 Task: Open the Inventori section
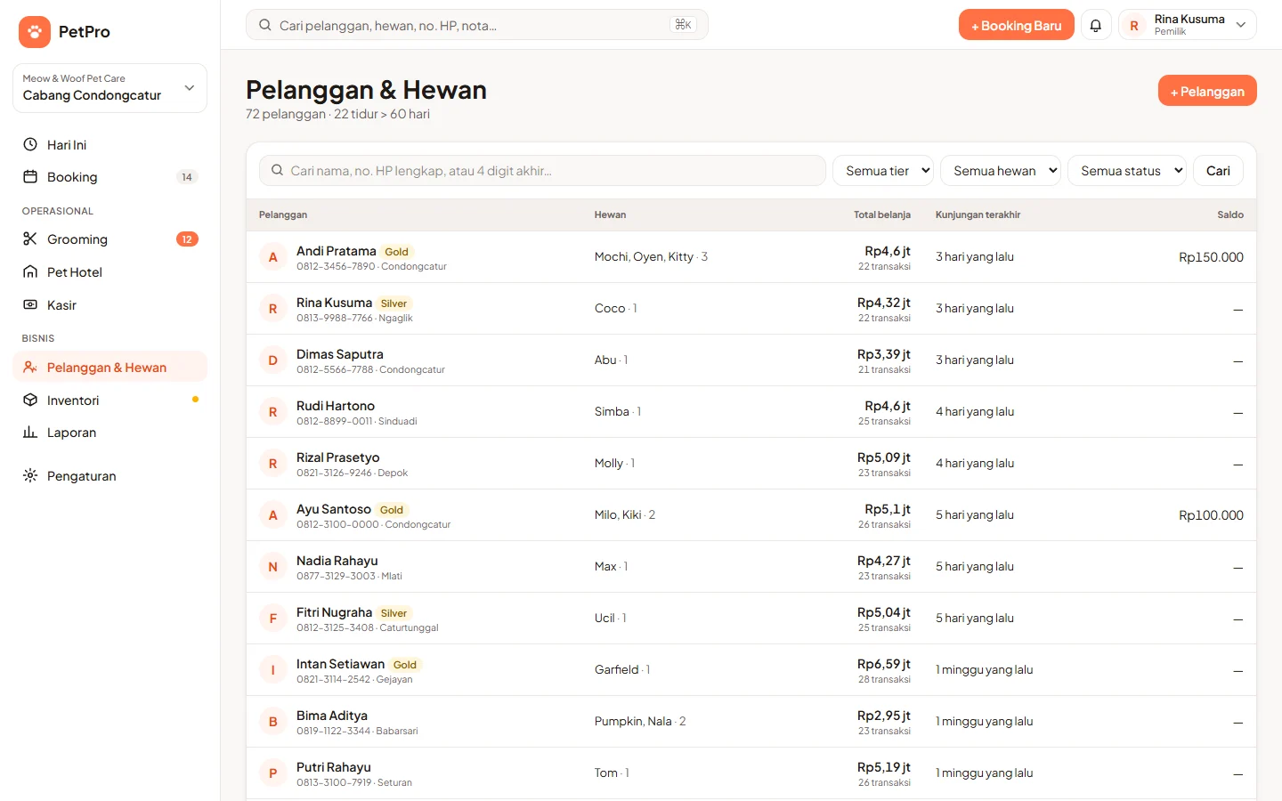click(110, 400)
